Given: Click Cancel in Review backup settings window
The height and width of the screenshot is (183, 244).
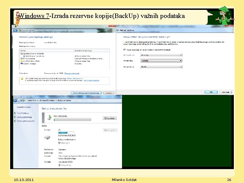Looking at the screenshot, I should tap(108, 93).
